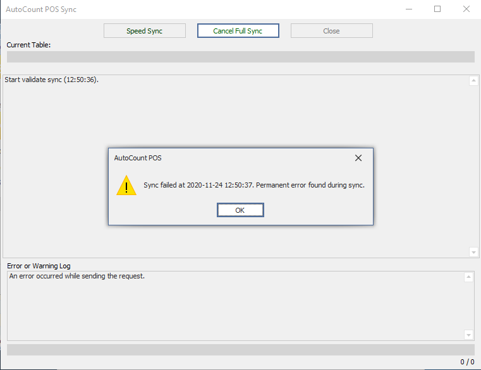Viewport: 481px width, 370px height.
Task: Click the greyed-out Close button
Action: click(331, 31)
